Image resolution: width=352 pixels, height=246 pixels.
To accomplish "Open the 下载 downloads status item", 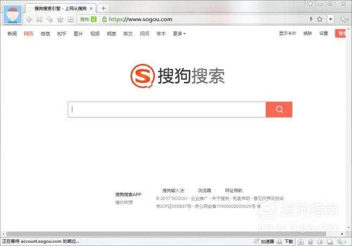I will click(x=285, y=242).
